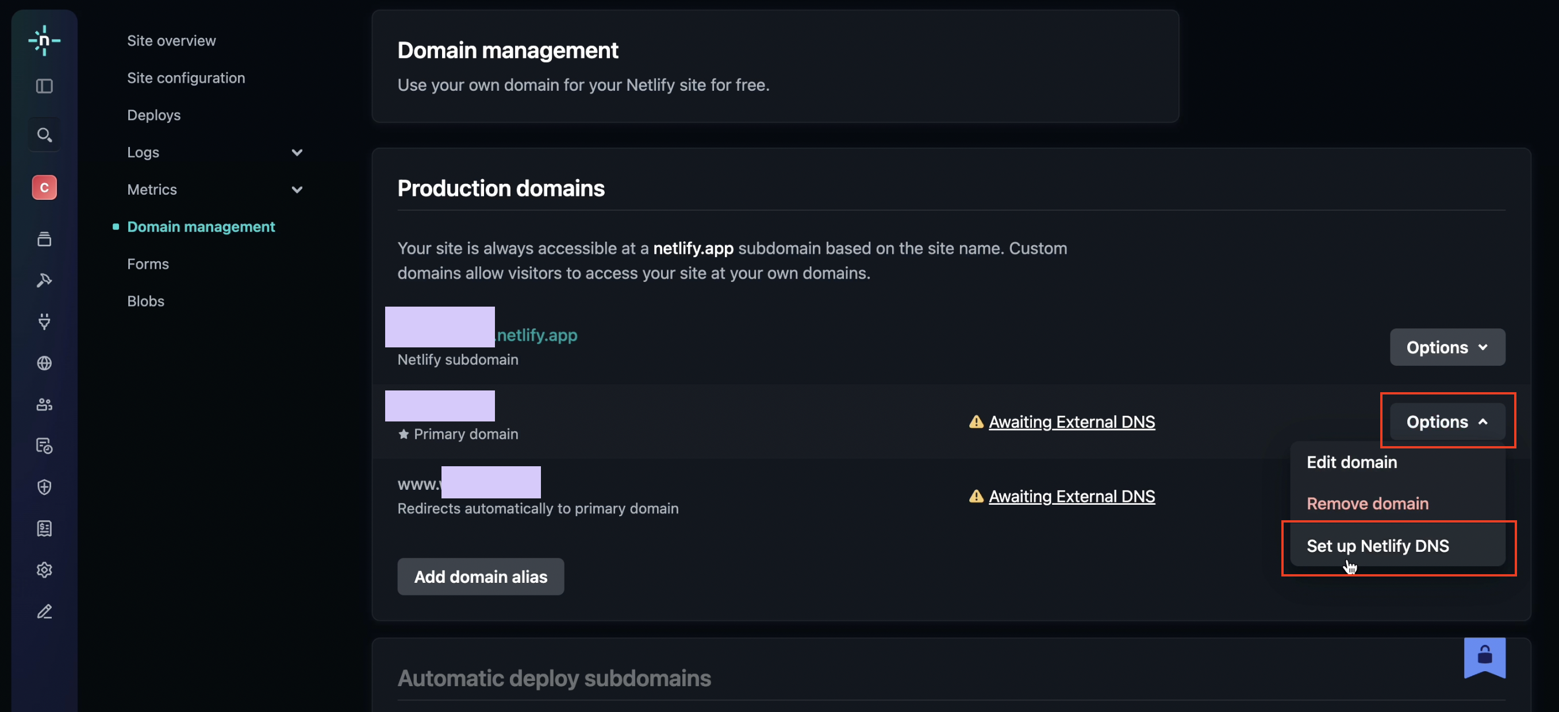Screen dimensions: 1559x712
Task: Expand the Logs chevron in sidebar
Action: tap(297, 152)
